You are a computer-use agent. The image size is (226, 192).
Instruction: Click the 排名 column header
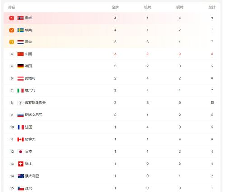pyautogui.click(x=12, y=7)
